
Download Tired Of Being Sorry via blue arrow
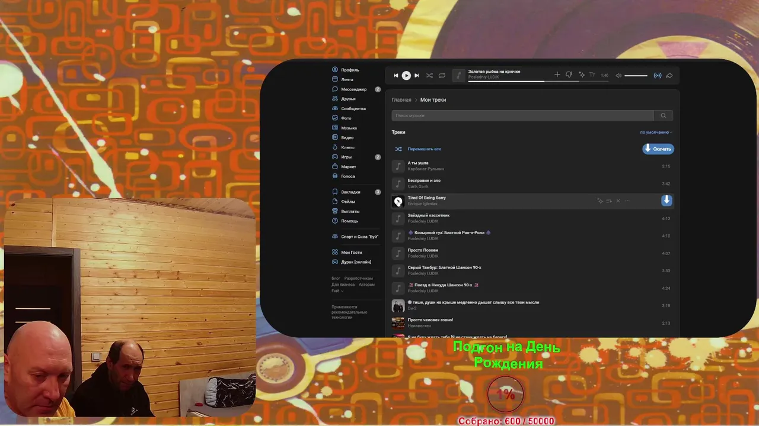666,201
